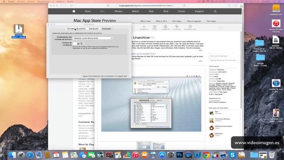
Task: Select the zip file on the desktop
Action: 19,31
